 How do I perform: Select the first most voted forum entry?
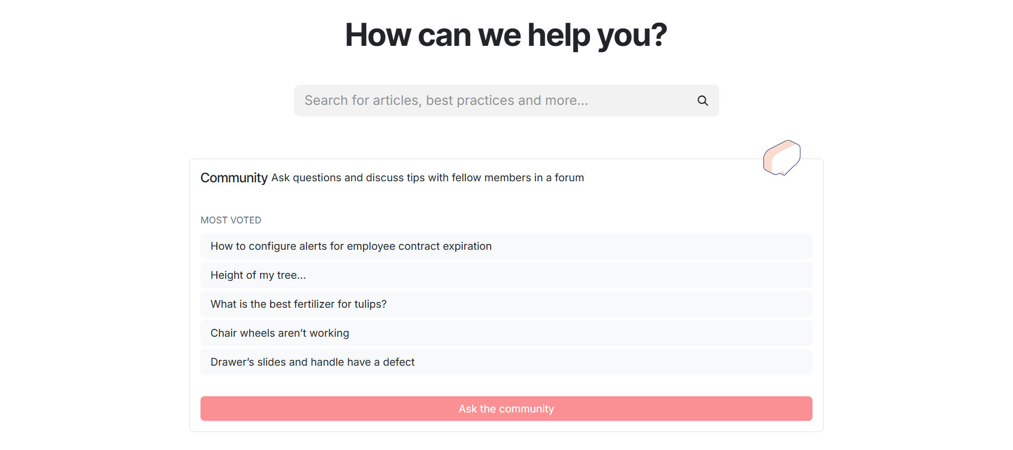tap(506, 246)
